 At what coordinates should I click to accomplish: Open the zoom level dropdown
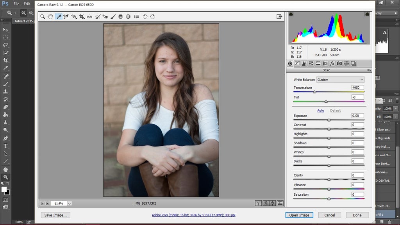(69, 203)
